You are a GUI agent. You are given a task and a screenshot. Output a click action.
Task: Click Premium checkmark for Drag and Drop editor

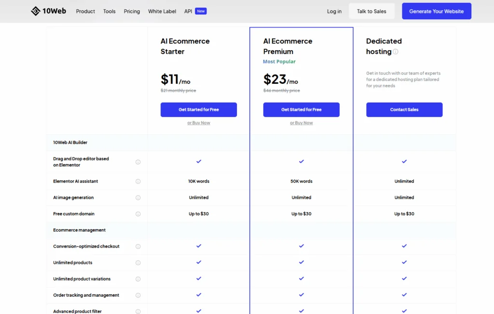(x=302, y=161)
